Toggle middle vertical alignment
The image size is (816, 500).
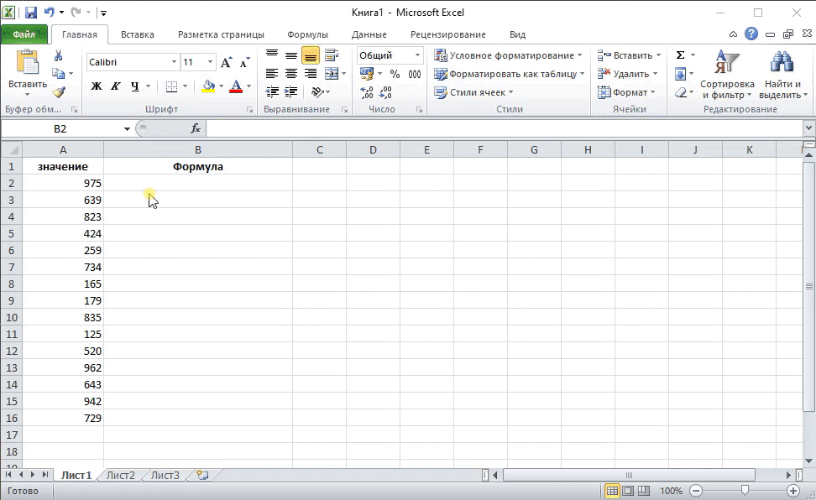tap(291, 55)
